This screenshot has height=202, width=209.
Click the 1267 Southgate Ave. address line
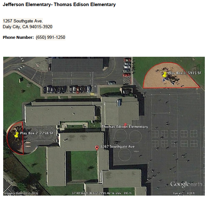23,21
